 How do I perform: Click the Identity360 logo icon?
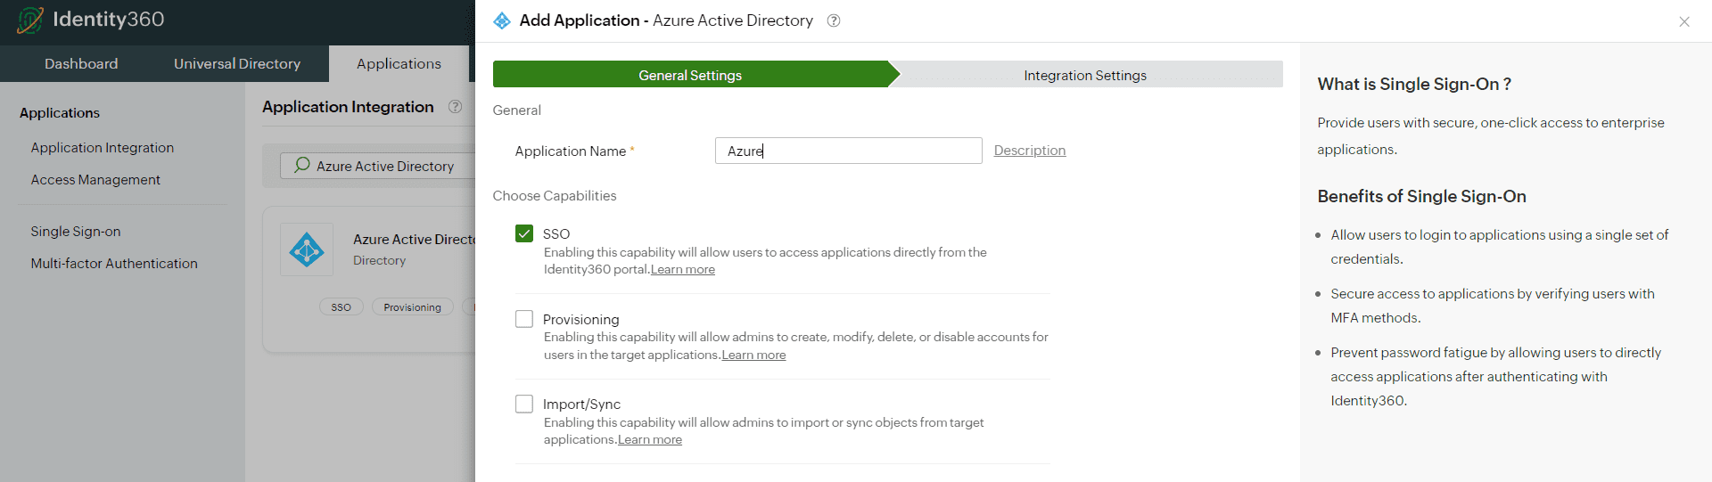pos(30,20)
